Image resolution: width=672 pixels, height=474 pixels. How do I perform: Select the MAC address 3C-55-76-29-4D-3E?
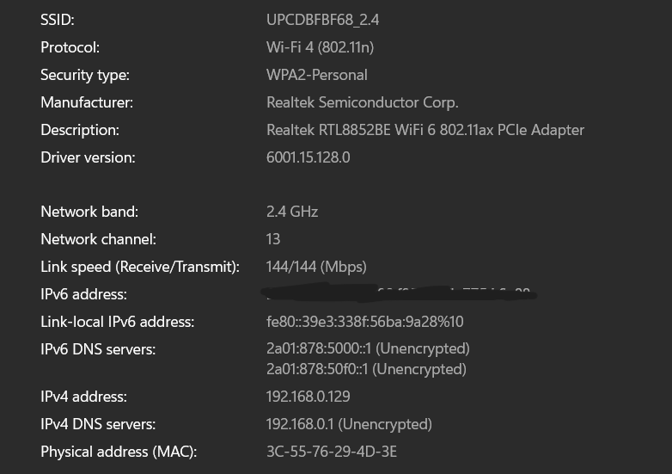[x=332, y=452]
